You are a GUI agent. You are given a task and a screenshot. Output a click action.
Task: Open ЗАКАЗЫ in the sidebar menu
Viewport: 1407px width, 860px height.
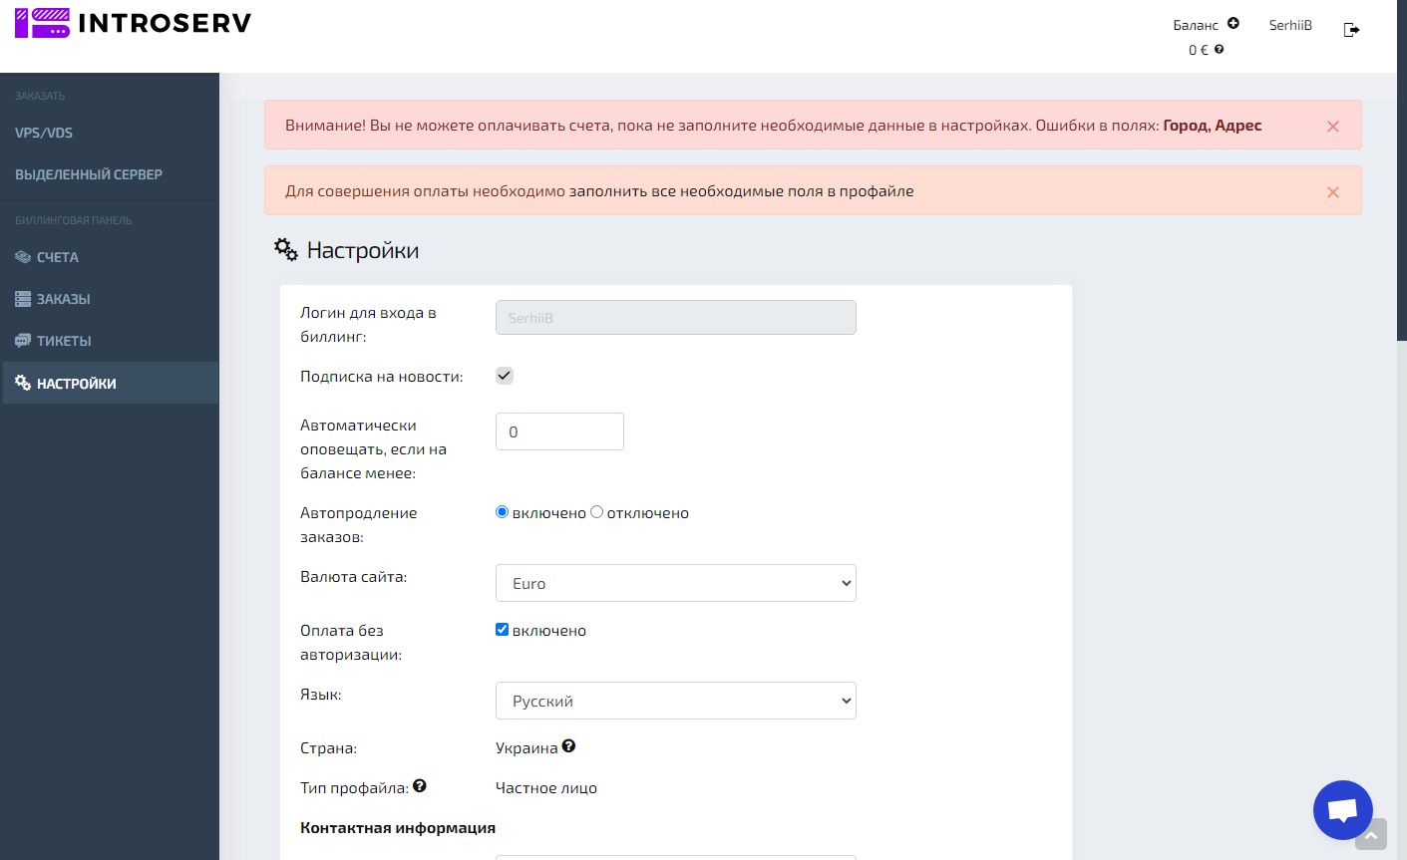63,299
